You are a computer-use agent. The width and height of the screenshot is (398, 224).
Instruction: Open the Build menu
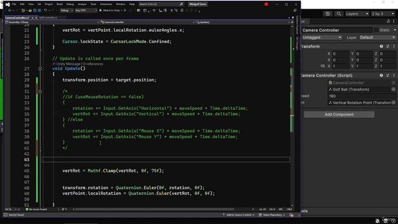coord(60,4)
